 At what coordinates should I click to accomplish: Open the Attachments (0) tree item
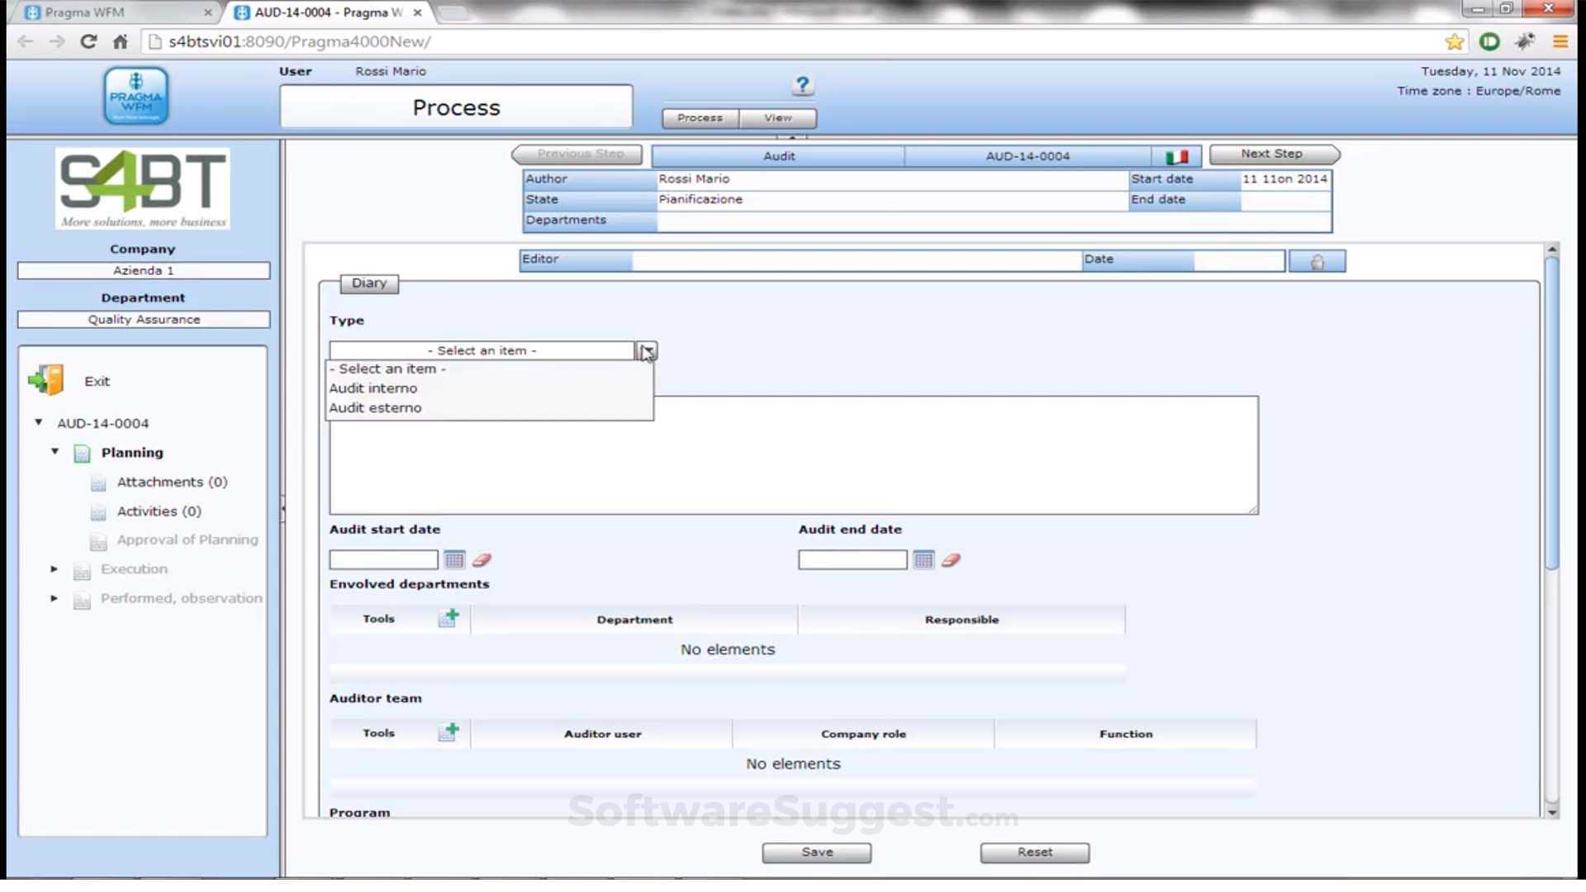click(171, 482)
